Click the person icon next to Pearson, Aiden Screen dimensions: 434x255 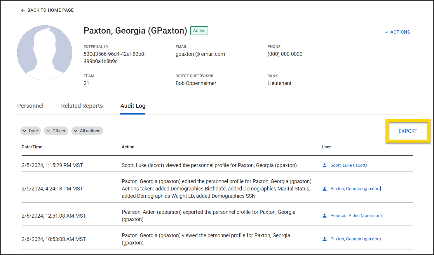point(324,216)
